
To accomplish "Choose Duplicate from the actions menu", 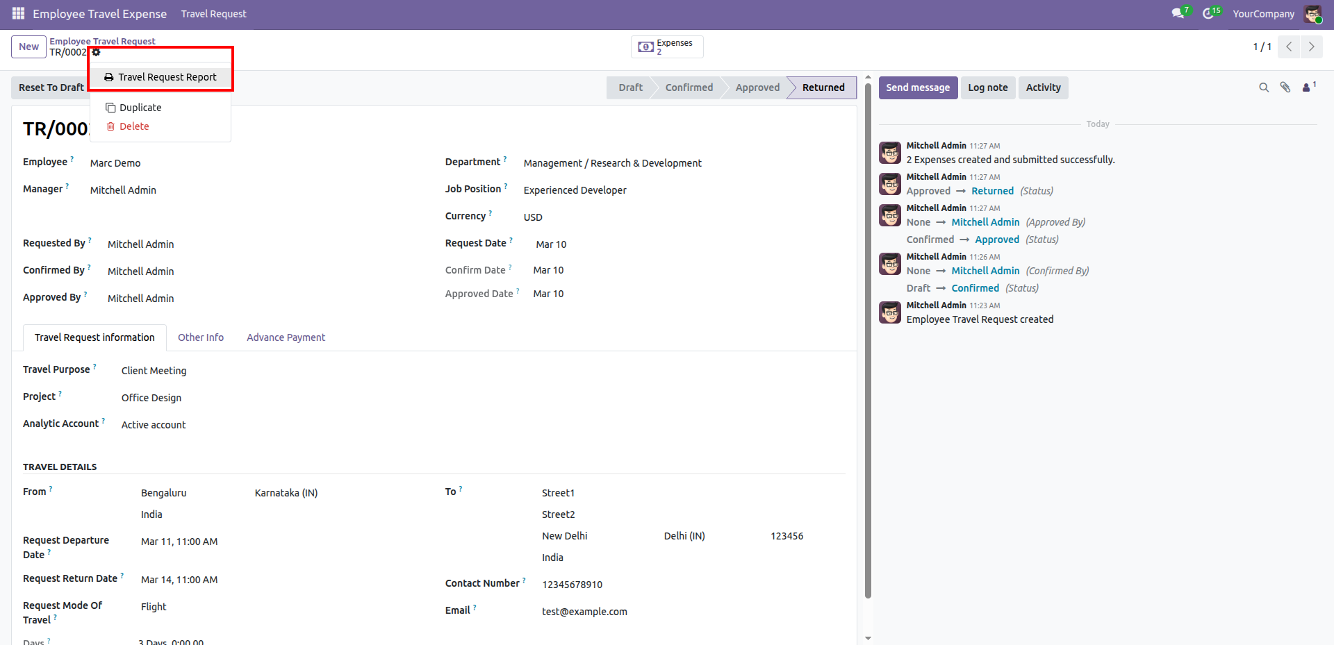I will coord(140,108).
